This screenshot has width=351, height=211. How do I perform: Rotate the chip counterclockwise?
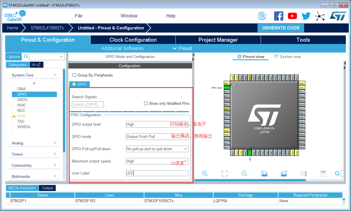pyautogui.click(x=284, y=173)
